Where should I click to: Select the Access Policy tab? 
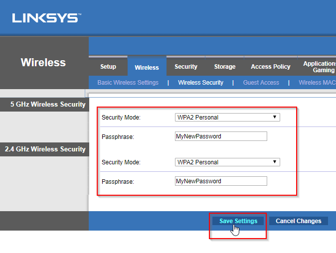tap(271, 66)
